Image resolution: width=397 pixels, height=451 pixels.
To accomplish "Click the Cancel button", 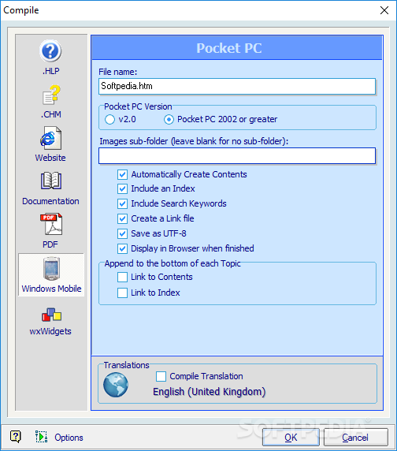I will pos(355,437).
